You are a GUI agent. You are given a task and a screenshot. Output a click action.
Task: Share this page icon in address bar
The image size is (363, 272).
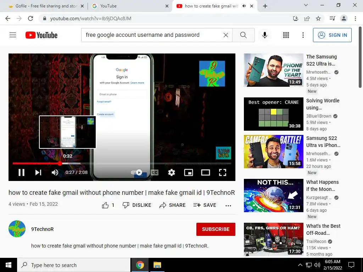point(307,18)
